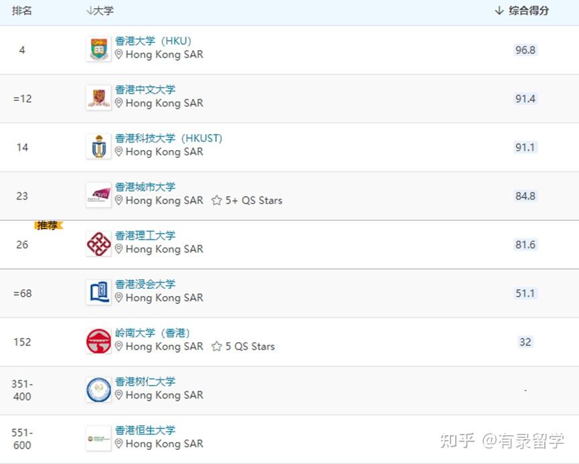579x464 pixels.
Task: Click the 香港城市大学 logo thumbnail
Action: (x=98, y=194)
